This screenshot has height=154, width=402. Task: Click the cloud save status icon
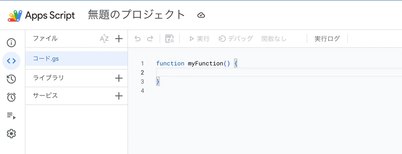click(201, 15)
